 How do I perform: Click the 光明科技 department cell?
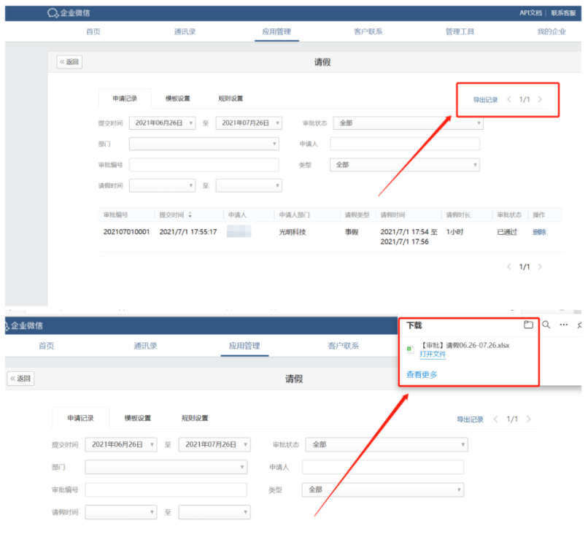tap(293, 232)
